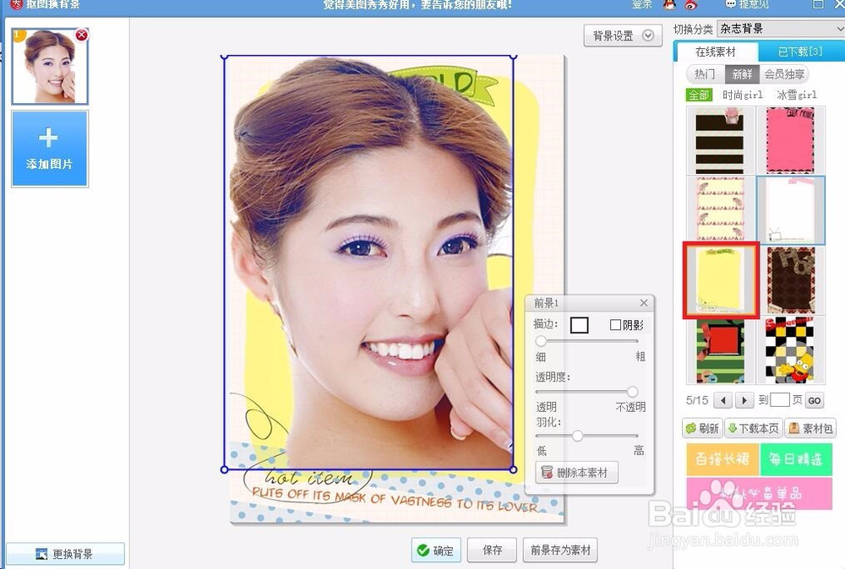Click the 透明度 slider handle
This screenshot has height=569, width=845.
632,391
